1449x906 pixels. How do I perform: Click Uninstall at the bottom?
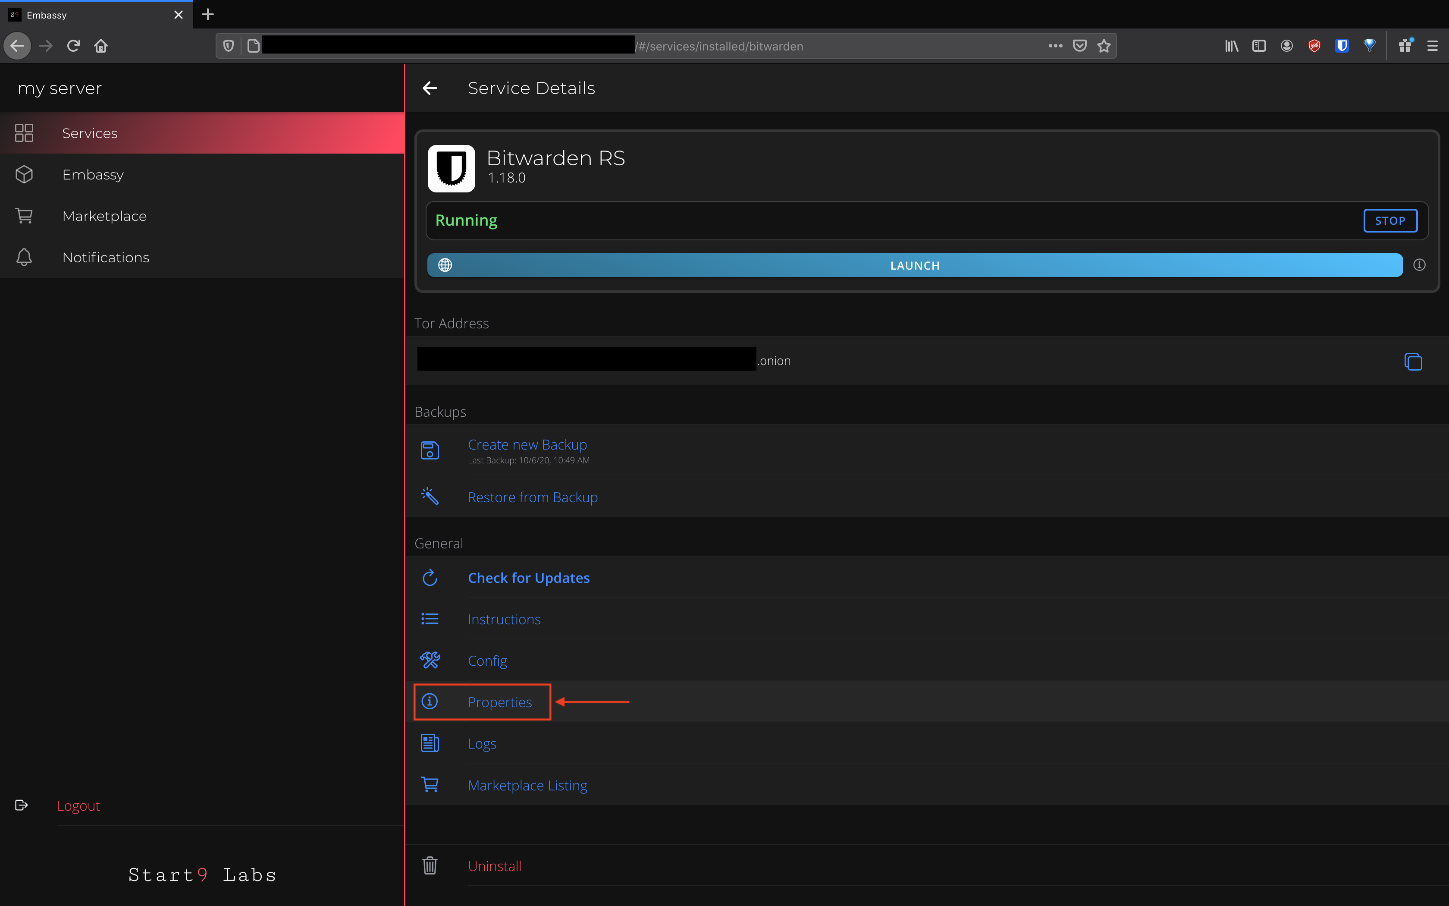494,866
